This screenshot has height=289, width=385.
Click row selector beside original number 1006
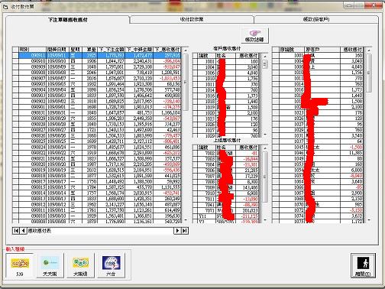[276, 67]
